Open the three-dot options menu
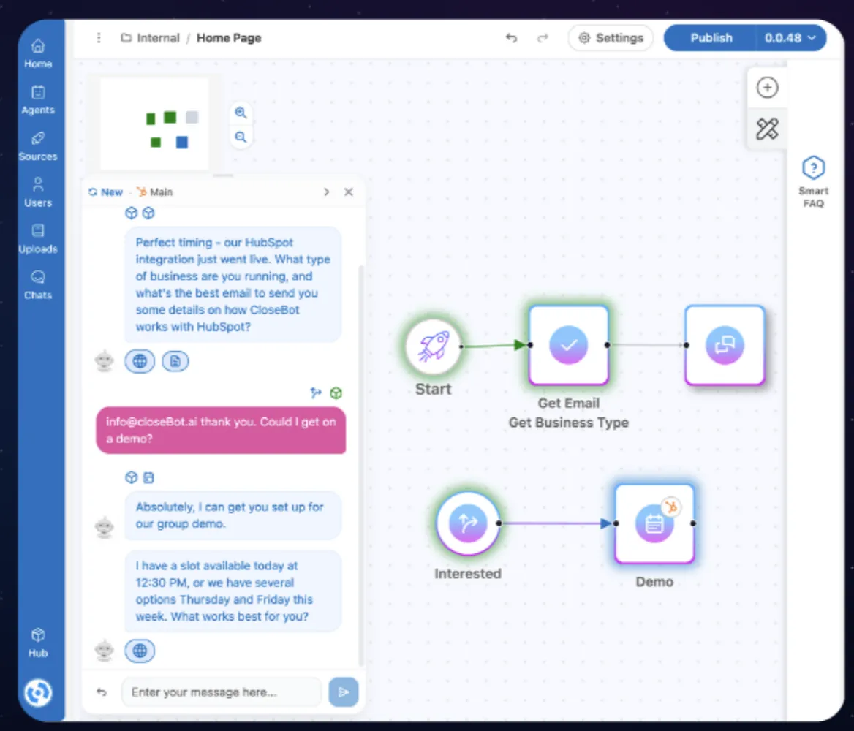This screenshot has height=731, width=854. (99, 38)
